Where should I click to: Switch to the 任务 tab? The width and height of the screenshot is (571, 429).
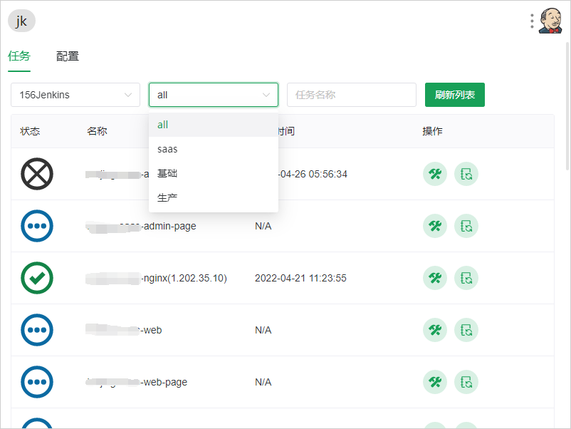click(19, 56)
